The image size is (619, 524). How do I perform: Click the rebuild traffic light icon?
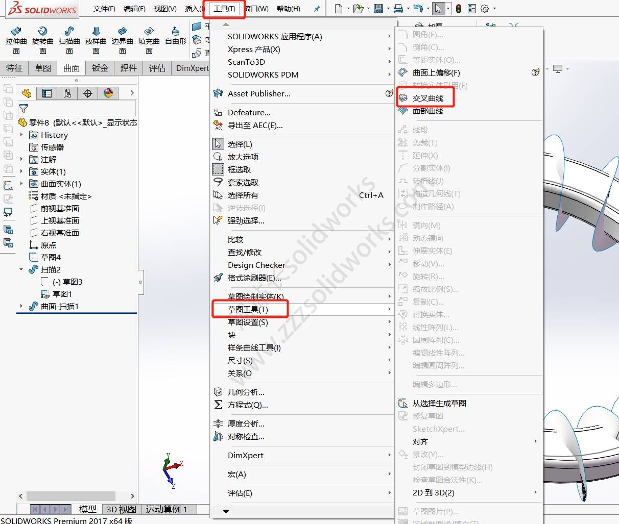[459, 9]
